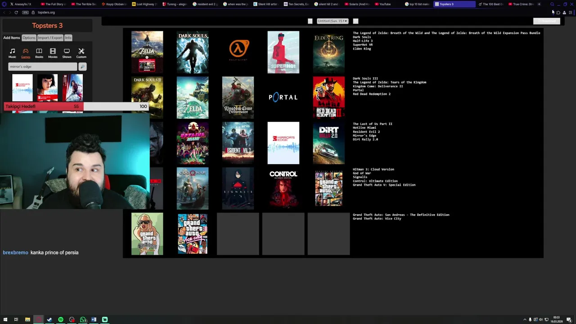Select the Dark Souls cover in row one
The image size is (576, 324).
click(x=193, y=52)
